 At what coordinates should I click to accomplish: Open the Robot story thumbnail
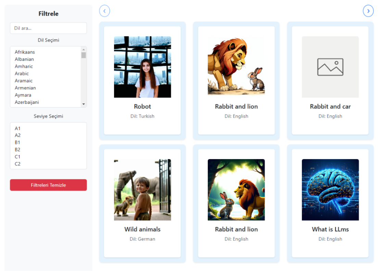point(142,67)
